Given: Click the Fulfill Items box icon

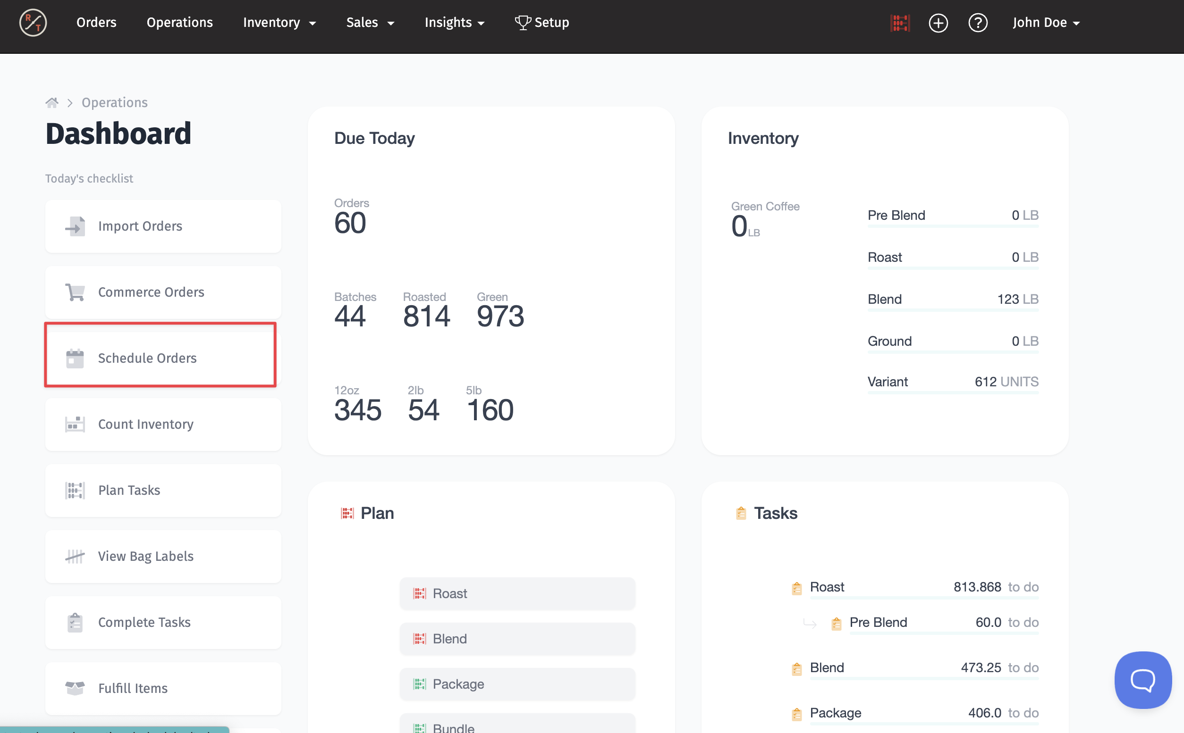Looking at the screenshot, I should (75, 688).
